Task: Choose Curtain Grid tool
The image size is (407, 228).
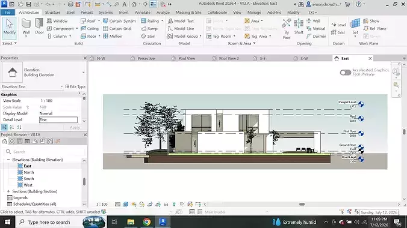Action: [x=117, y=28]
